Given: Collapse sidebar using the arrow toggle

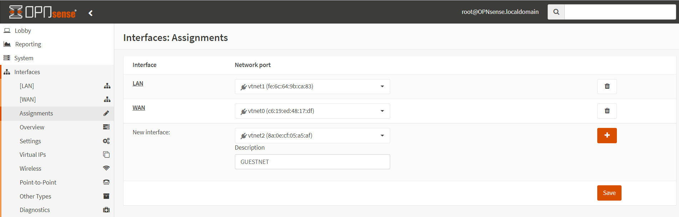Looking at the screenshot, I should pyautogui.click(x=91, y=13).
